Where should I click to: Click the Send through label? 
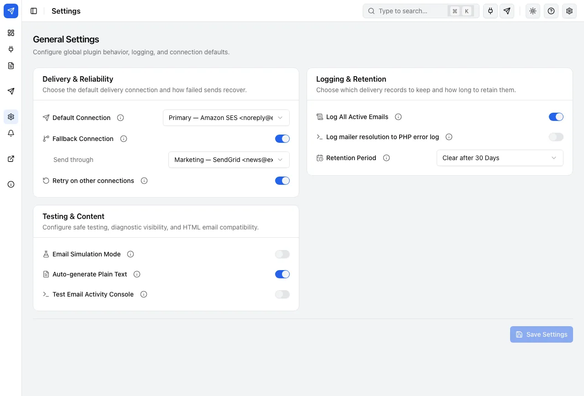[x=73, y=160]
